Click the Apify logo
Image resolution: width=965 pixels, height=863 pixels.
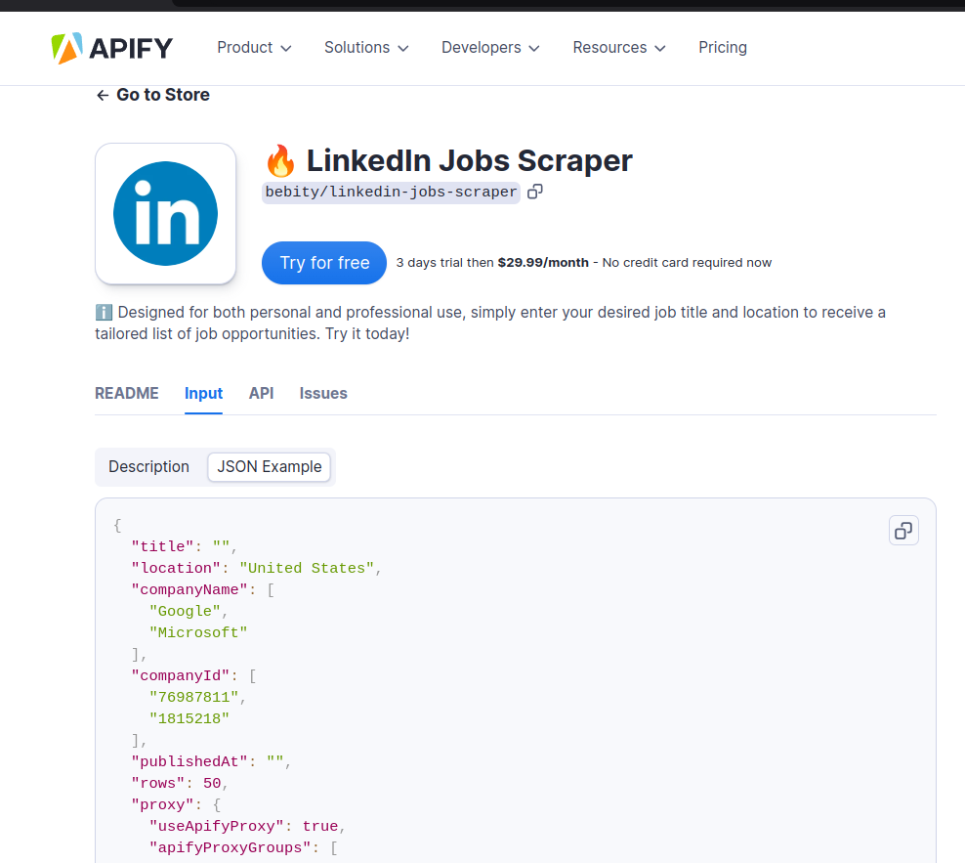[111, 48]
